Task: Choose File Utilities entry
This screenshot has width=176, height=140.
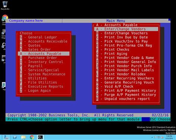Action: point(44,82)
